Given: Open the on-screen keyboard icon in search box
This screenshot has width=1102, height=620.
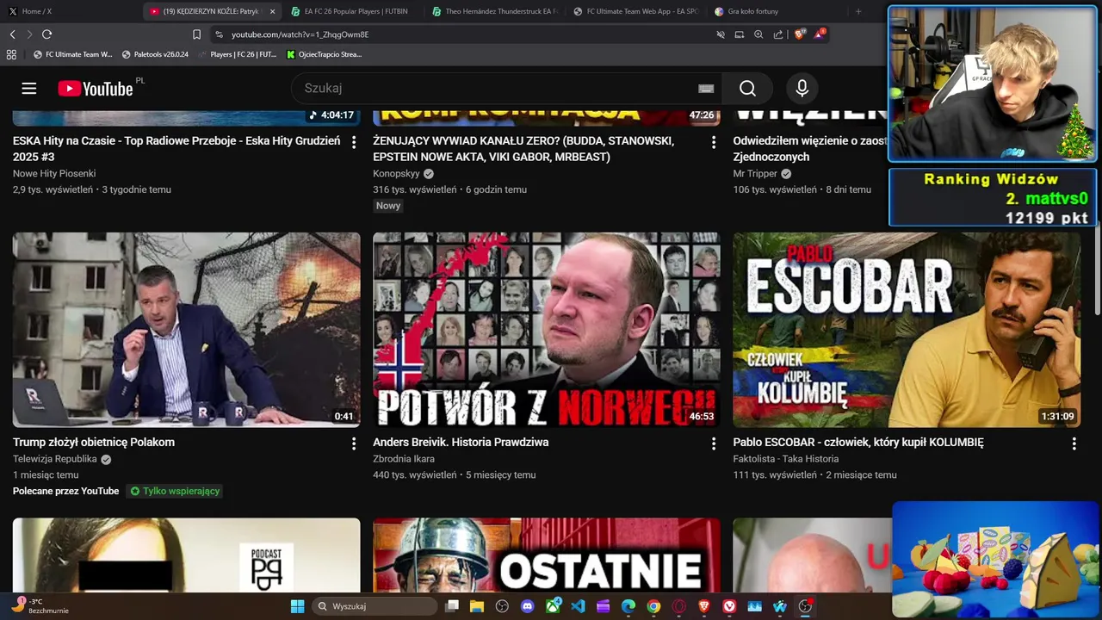Looking at the screenshot, I should [706, 89].
